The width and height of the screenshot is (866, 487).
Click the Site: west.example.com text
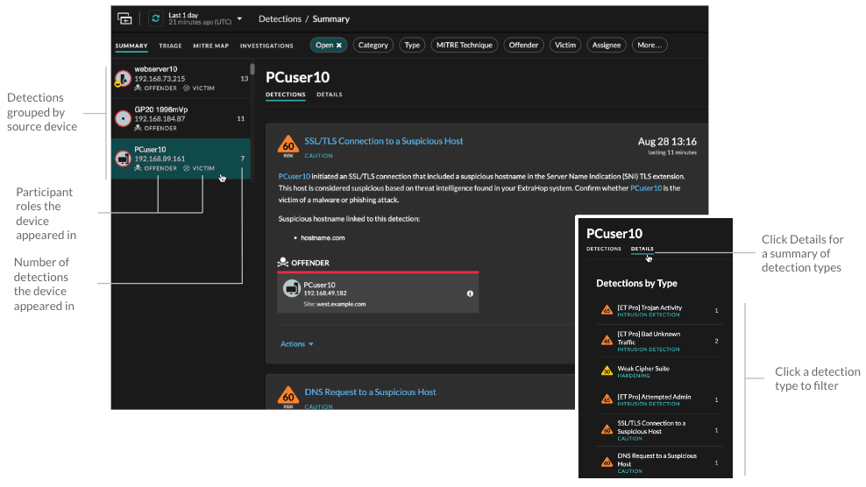tap(335, 304)
